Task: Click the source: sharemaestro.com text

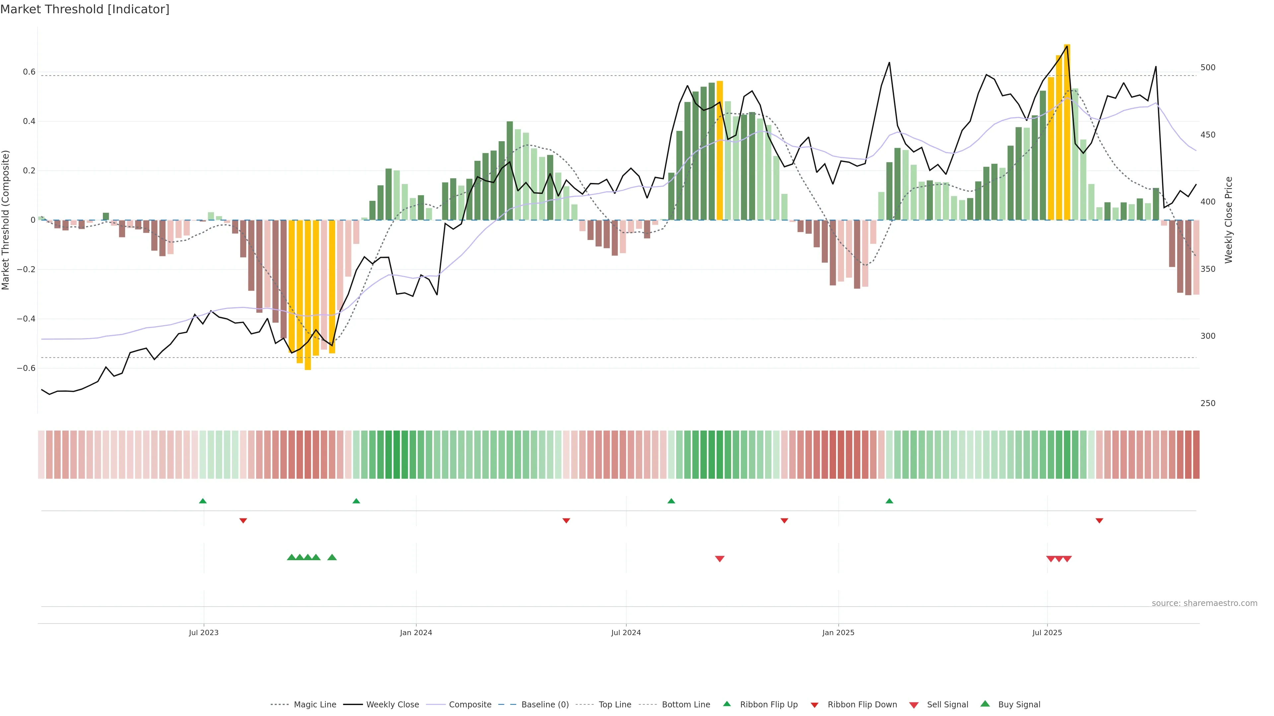Action: (1204, 603)
